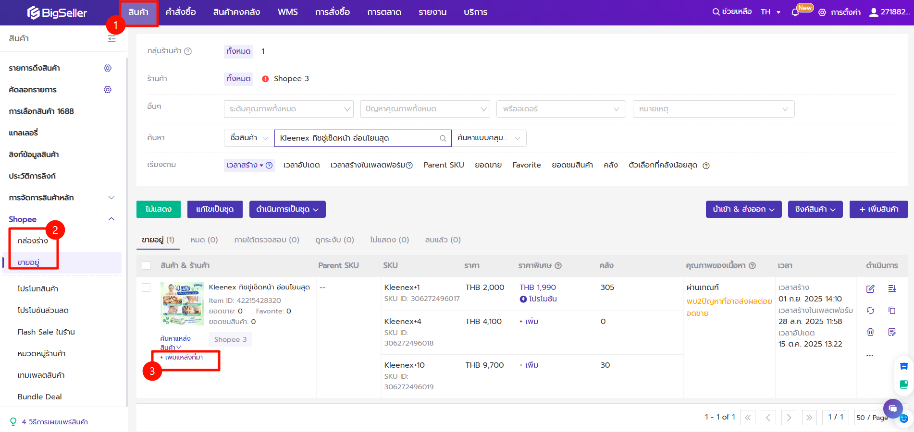Click the sync refresh icon for the Kleenex product
Screen dimensions: 914x432
pyautogui.click(x=870, y=311)
